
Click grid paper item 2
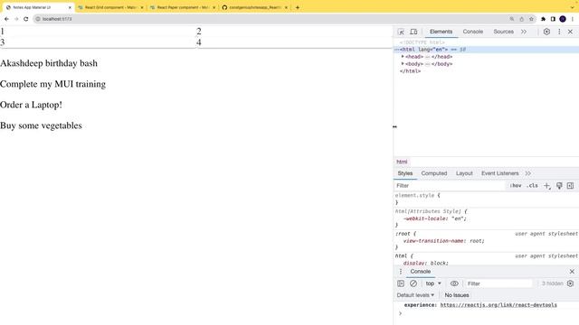[294, 32]
